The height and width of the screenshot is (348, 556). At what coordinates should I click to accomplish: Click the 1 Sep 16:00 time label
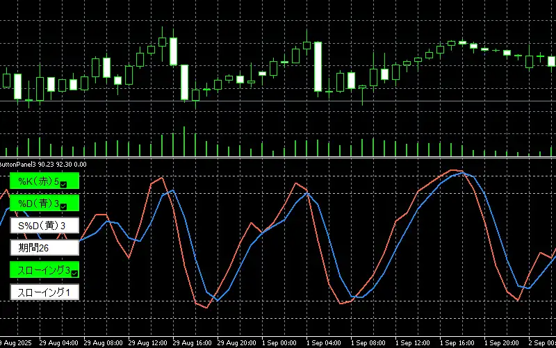click(x=458, y=343)
